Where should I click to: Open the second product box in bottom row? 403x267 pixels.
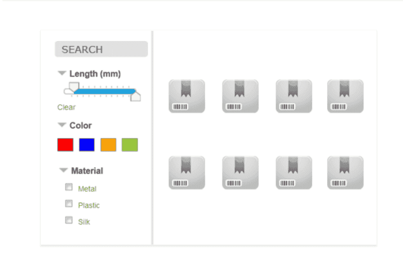(240, 173)
